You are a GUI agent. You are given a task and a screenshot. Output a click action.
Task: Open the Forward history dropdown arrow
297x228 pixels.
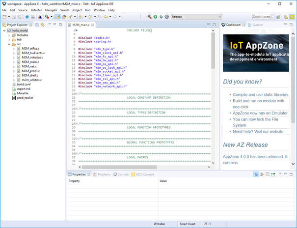click(119, 17)
